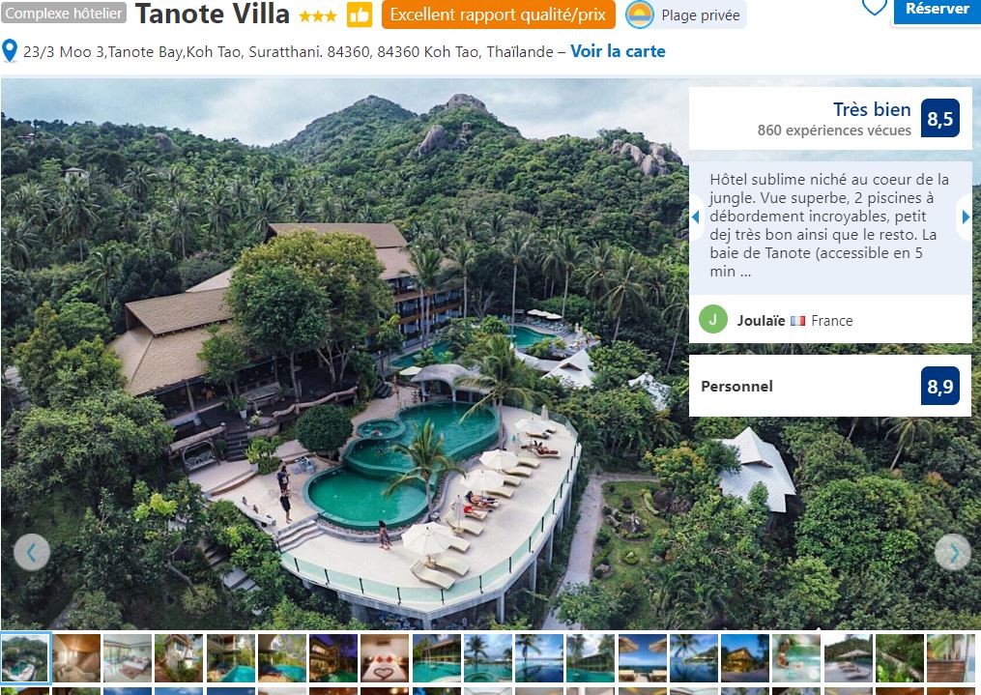This screenshot has width=981, height=695.
Task: Open the Voir la carte link
Action: pyautogui.click(x=618, y=51)
